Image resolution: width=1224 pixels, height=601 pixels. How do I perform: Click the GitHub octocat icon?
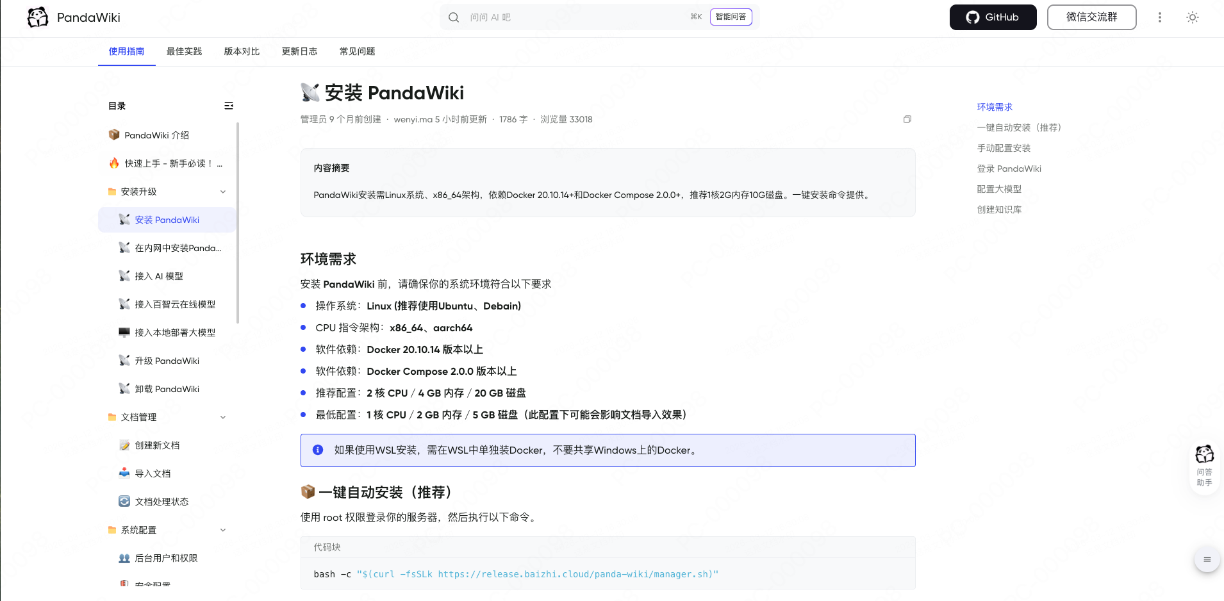973,17
